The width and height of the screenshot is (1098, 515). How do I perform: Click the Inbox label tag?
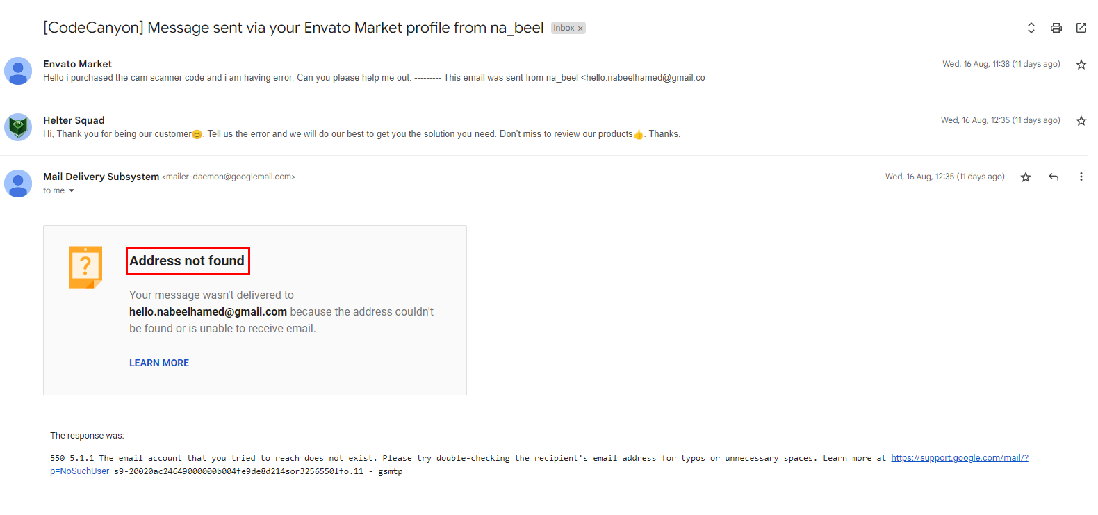click(x=564, y=28)
